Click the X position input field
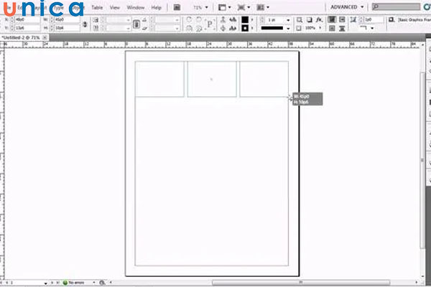 point(27,20)
